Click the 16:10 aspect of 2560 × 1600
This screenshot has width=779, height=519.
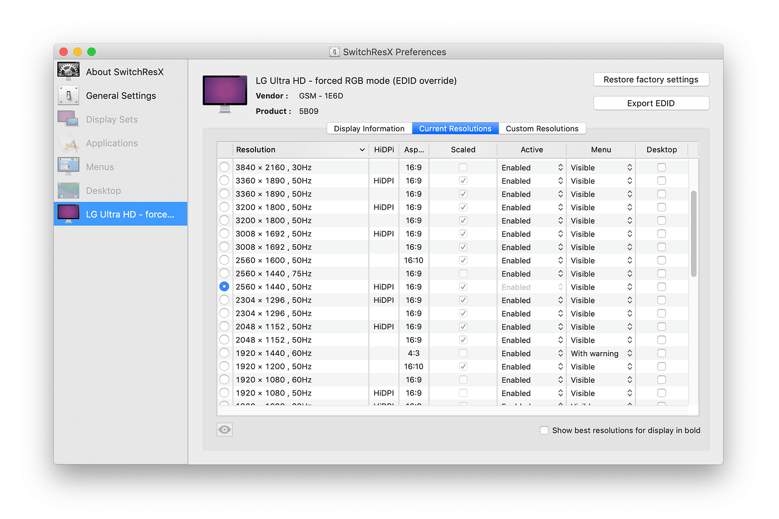point(414,260)
